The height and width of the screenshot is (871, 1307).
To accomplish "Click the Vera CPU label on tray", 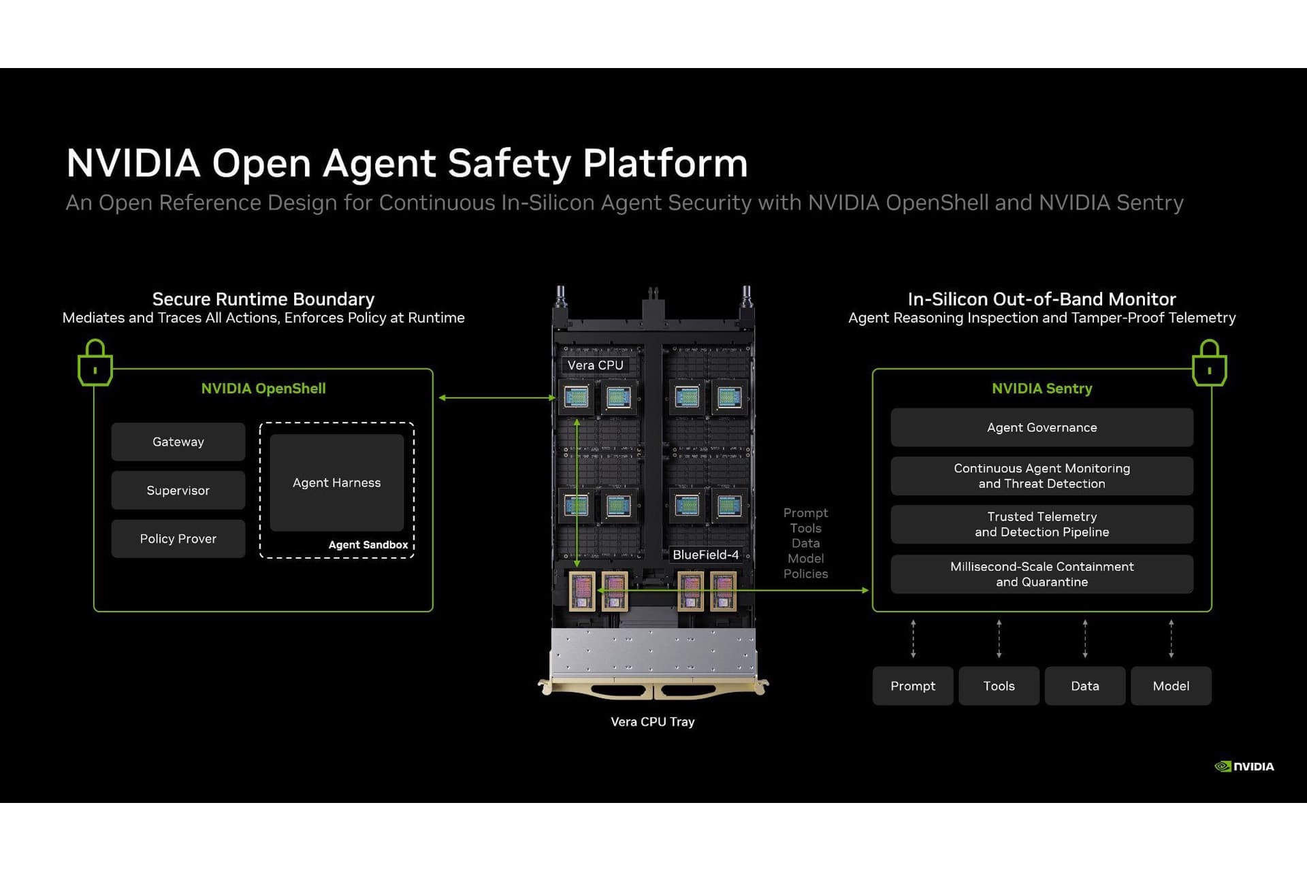I will (x=596, y=365).
